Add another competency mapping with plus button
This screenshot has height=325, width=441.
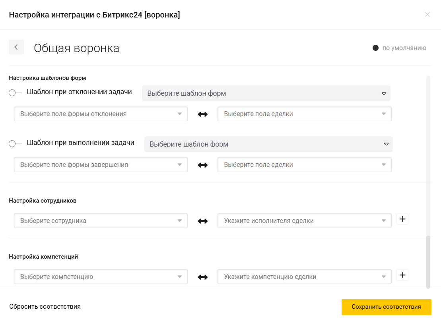pos(402,275)
